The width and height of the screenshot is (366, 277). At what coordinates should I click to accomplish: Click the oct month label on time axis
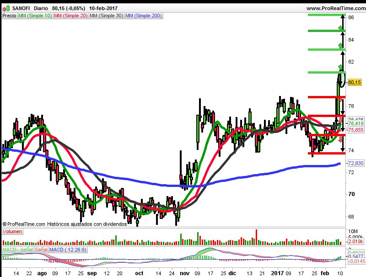pos(140,273)
